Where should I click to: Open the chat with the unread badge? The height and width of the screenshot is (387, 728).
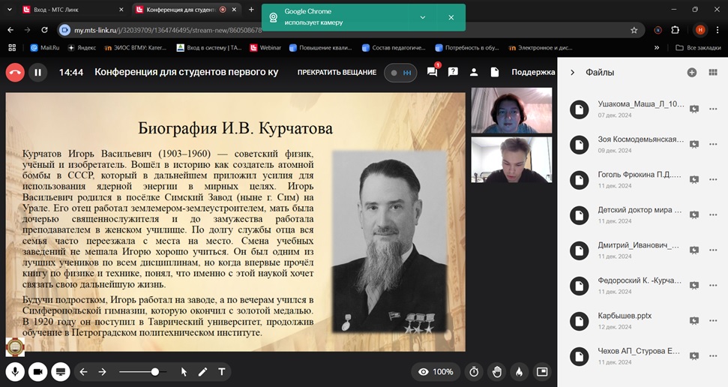pos(432,72)
